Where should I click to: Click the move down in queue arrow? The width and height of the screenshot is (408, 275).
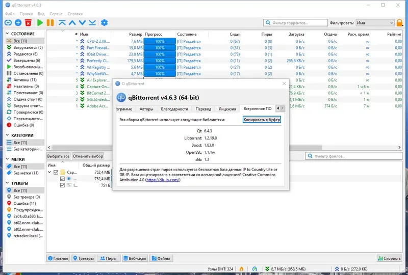(82, 23)
